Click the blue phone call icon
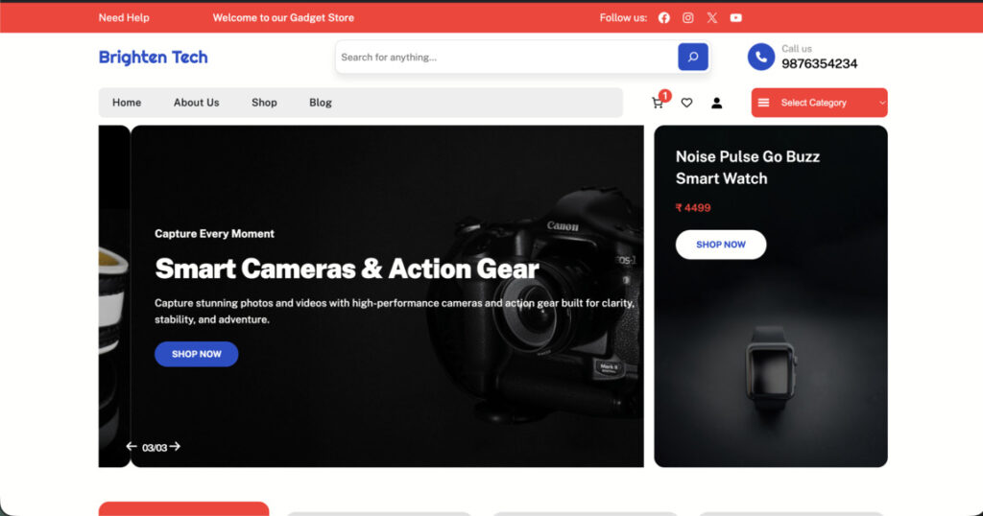This screenshot has height=516, width=983. click(760, 57)
